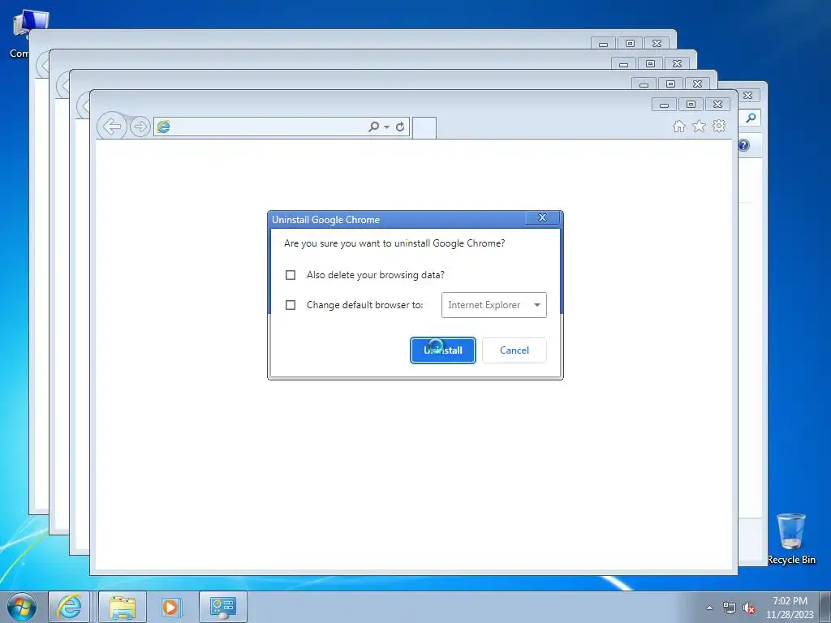831x623 pixels.
Task: Click the help icon in the rear window
Action: pos(743,145)
